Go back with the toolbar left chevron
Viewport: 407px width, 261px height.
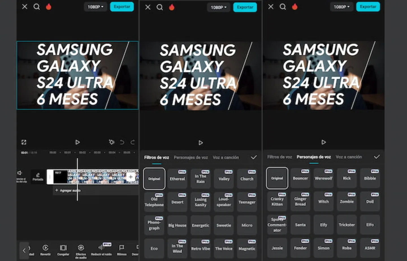tap(24, 250)
